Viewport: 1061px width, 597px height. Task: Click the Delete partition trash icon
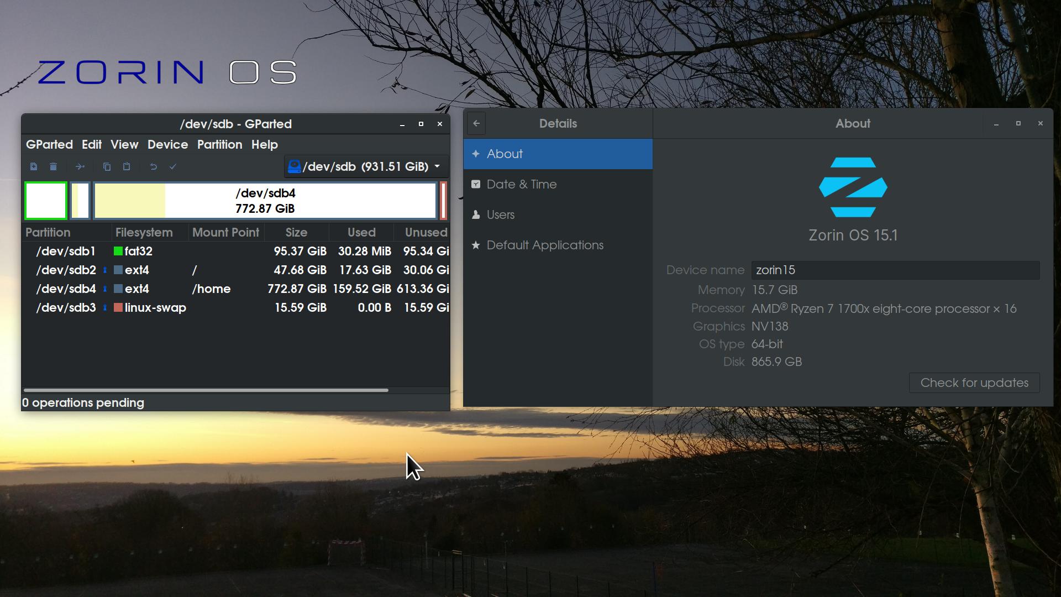pos(54,166)
